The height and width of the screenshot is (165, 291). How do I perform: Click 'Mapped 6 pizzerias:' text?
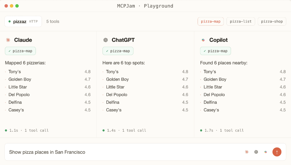coord(25,63)
